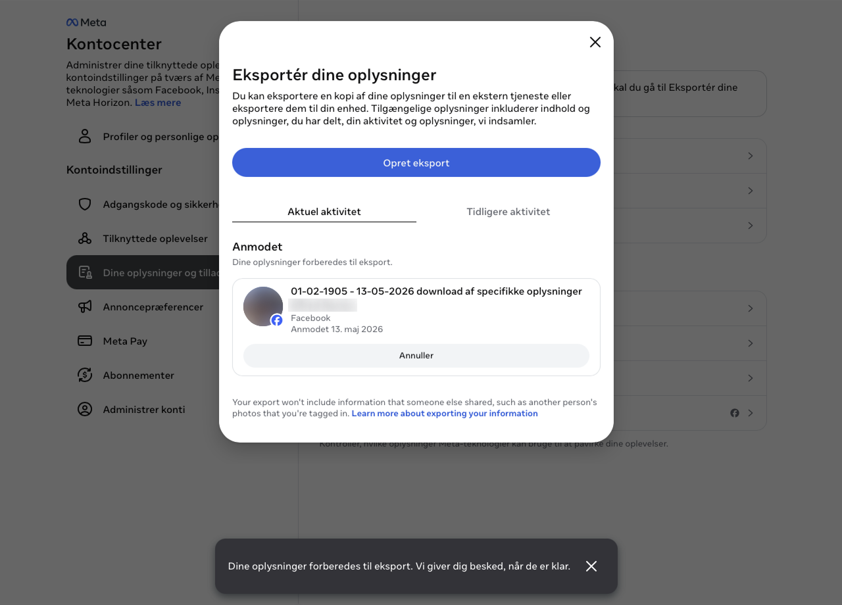
Task: Dismiss the export notification toast
Action: tap(591, 566)
